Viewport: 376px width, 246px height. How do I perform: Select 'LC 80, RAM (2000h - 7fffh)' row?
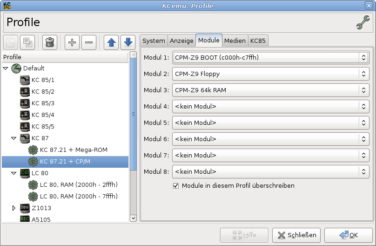[x=65, y=197]
